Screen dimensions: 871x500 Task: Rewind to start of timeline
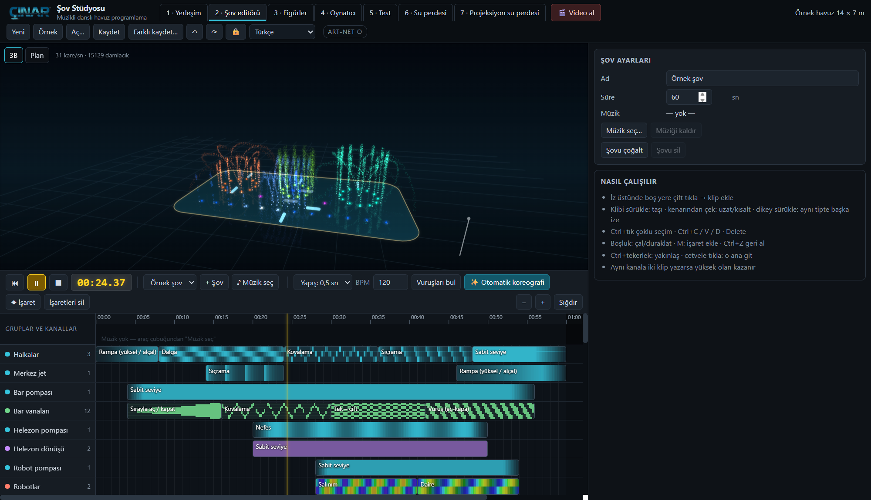pos(15,283)
